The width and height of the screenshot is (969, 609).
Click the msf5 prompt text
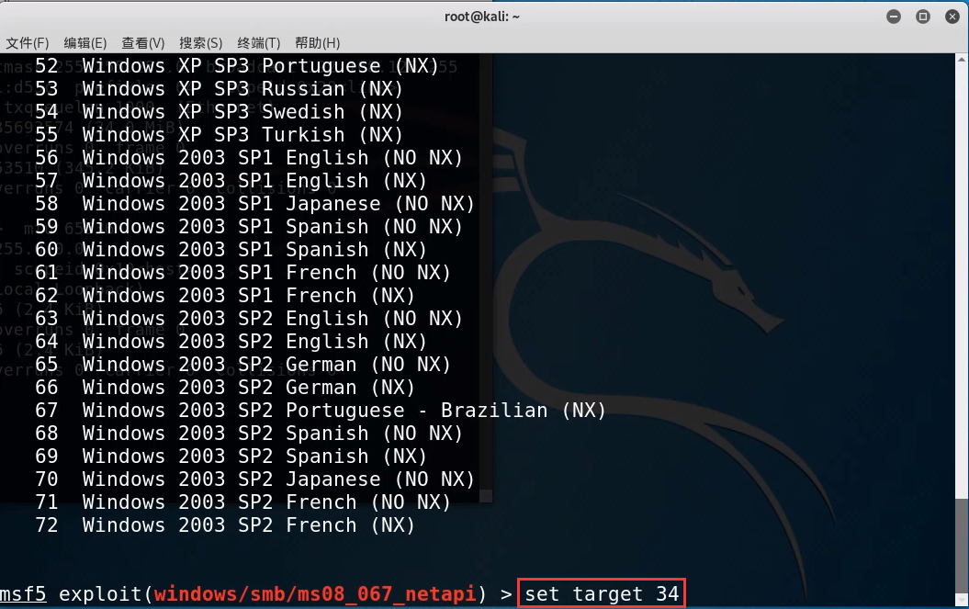click(x=23, y=593)
